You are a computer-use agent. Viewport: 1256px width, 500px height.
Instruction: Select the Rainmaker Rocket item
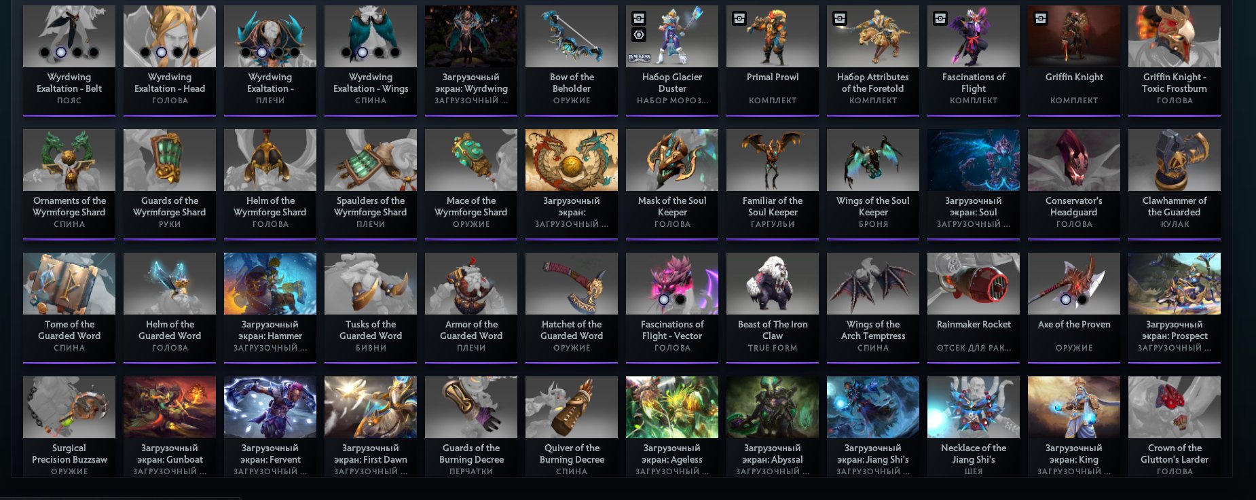click(974, 307)
